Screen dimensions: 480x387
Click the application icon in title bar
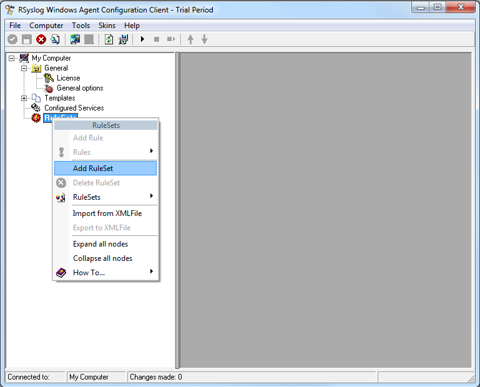(10, 10)
